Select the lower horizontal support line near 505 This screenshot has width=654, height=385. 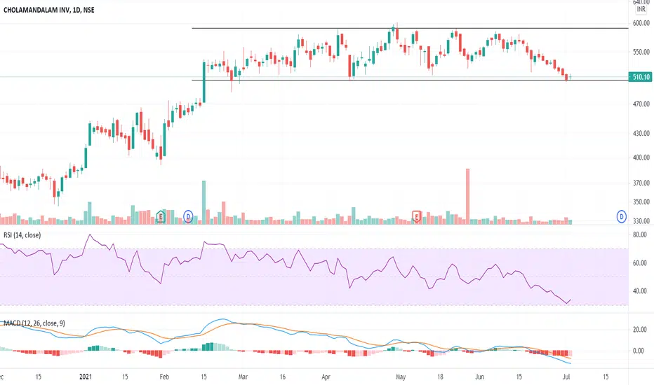coord(410,80)
